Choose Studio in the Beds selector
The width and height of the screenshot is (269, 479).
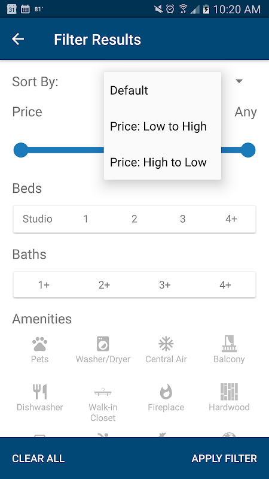pyautogui.click(x=38, y=219)
